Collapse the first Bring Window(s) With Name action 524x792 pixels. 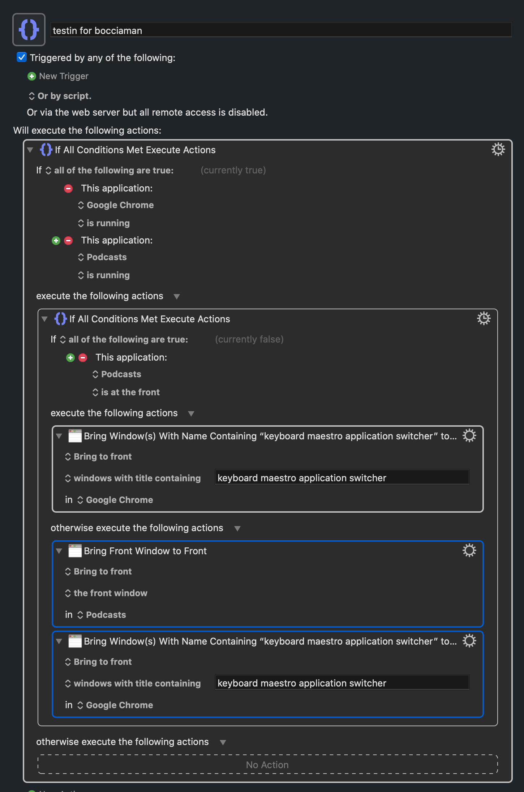(59, 436)
